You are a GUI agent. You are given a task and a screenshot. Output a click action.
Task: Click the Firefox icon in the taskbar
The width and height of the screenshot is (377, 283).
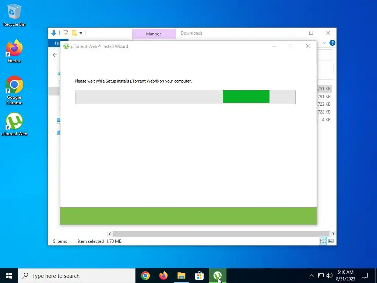coord(163,276)
